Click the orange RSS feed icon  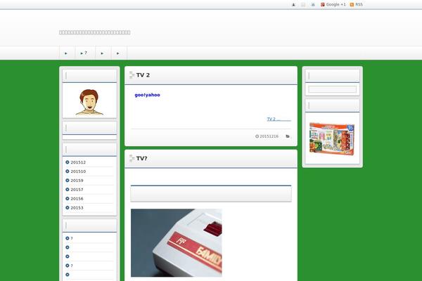coord(352,5)
